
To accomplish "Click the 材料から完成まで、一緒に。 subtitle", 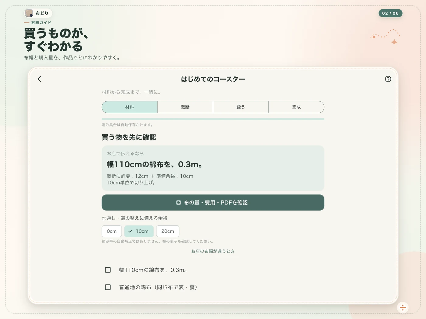I will click(x=131, y=92).
